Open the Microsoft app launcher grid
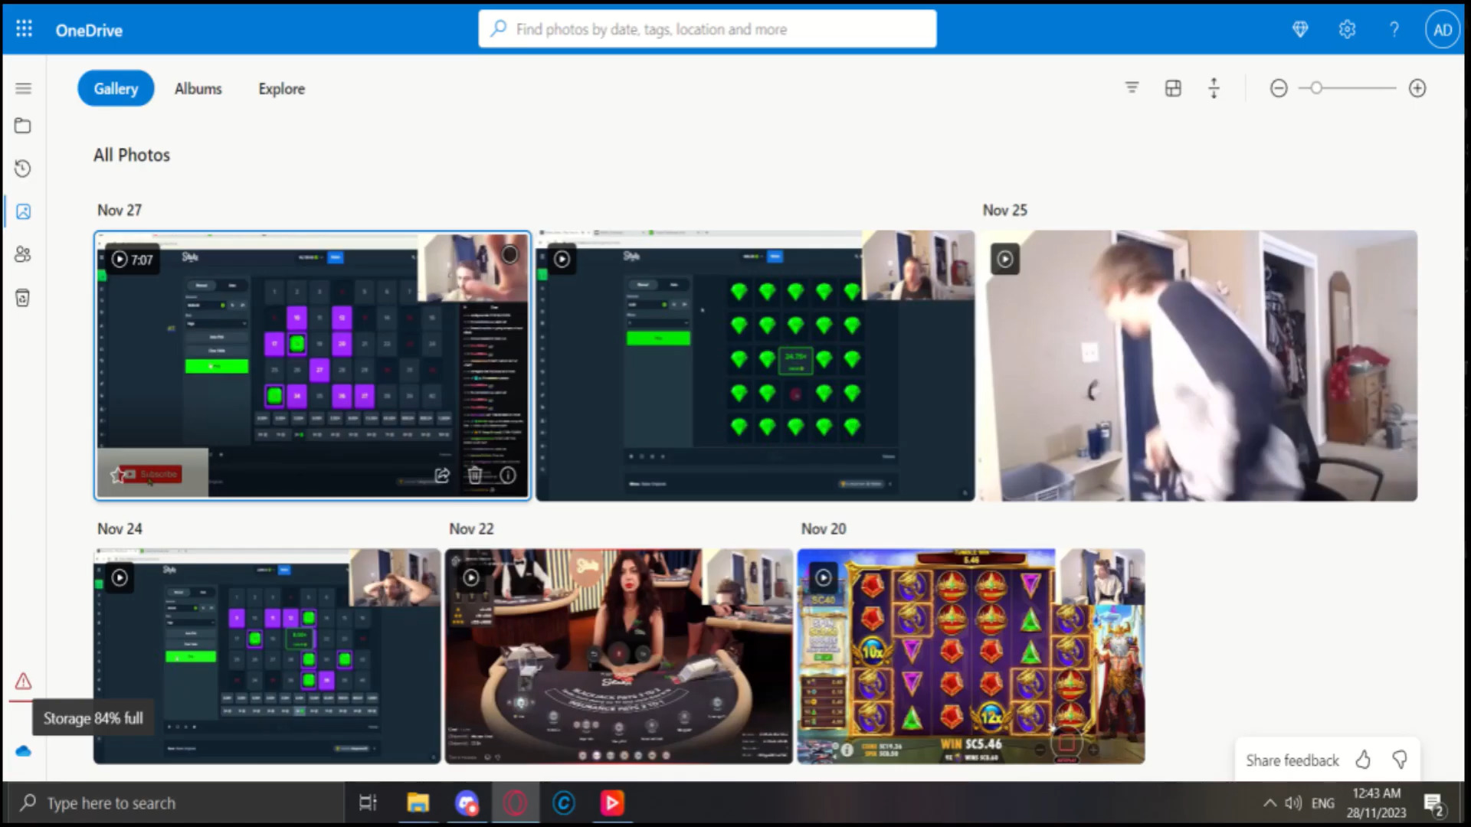Viewport: 1471px width, 827px height. point(24,29)
